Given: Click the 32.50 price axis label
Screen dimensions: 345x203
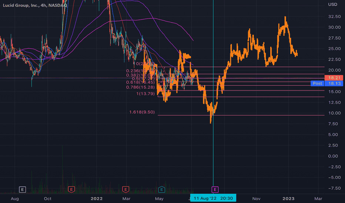Looking at the screenshot, I should 334,17.
